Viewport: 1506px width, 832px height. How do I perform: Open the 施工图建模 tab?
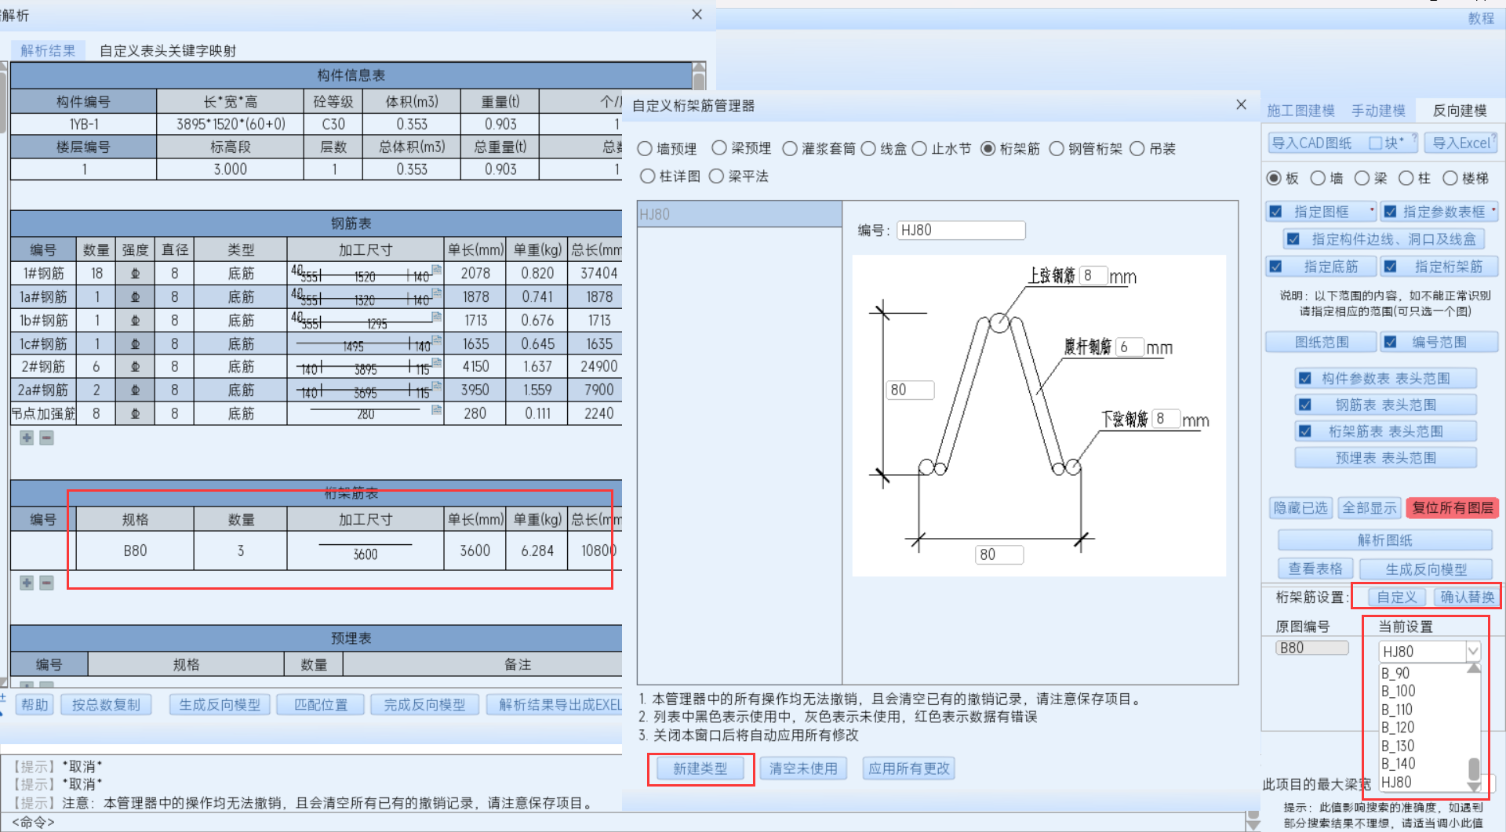point(1300,111)
